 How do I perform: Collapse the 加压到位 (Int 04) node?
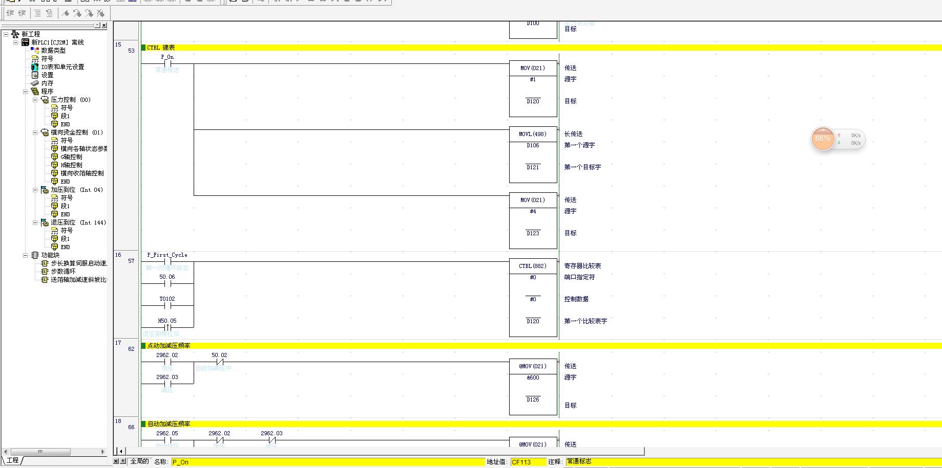[x=35, y=190]
